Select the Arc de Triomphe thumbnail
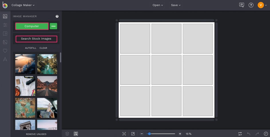Screen dimensions: 270x137 coord(25,125)
